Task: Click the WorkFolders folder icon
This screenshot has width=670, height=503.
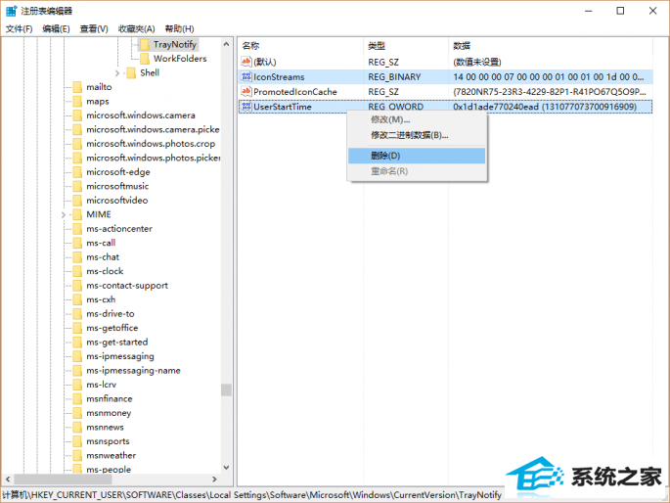Action: [145, 59]
